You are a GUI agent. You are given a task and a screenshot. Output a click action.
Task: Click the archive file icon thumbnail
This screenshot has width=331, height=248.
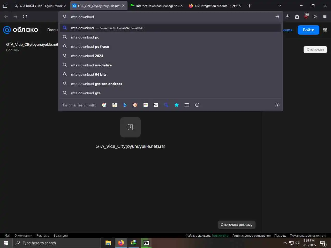pyautogui.click(x=130, y=127)
